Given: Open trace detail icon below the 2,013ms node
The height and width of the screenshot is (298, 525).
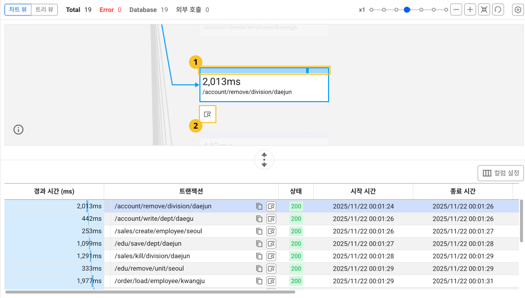Looking at the screenshot, I should [x=207, y=114].
